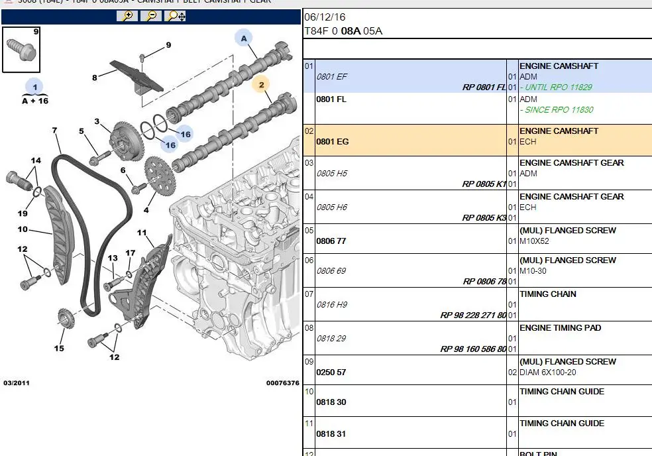Select part number 0801 FL
The height and width of the screenshot is (456, 652).
(x=331, y=99)
